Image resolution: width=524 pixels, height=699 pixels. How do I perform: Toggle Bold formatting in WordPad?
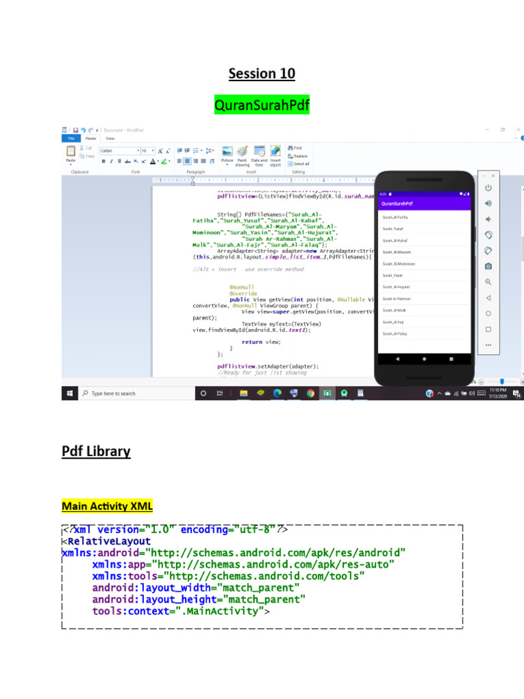[x=104, y=162]
